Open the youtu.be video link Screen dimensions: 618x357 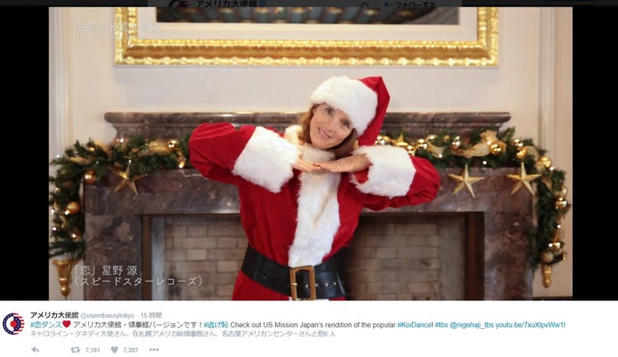point(530,325)
